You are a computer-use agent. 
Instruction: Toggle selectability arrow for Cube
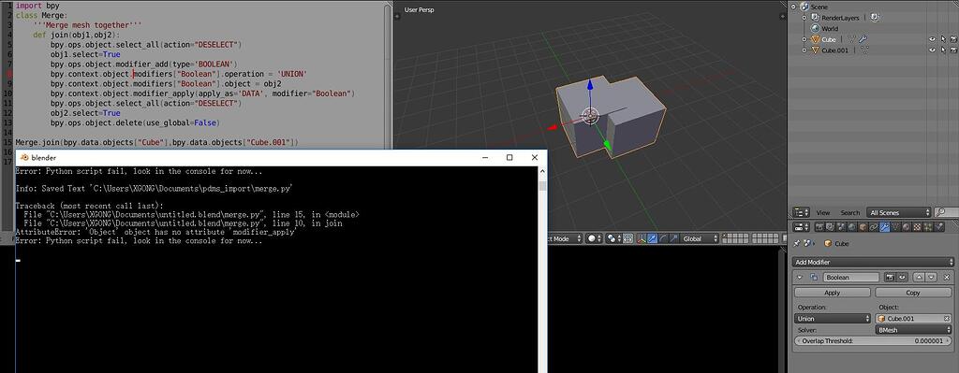pyautogui.click(x=943, y=39)
